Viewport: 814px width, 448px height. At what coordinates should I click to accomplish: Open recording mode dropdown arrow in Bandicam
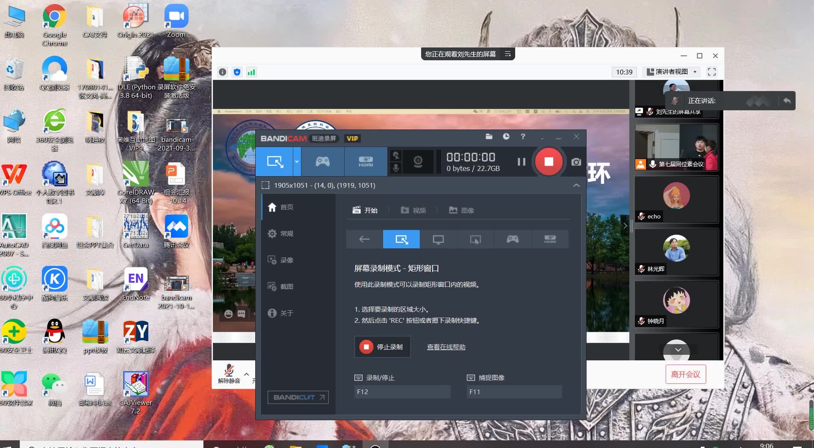297,162
